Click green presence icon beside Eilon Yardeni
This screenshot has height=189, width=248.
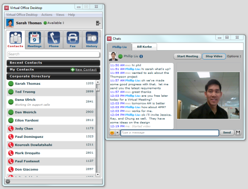[x=11, y=121]
